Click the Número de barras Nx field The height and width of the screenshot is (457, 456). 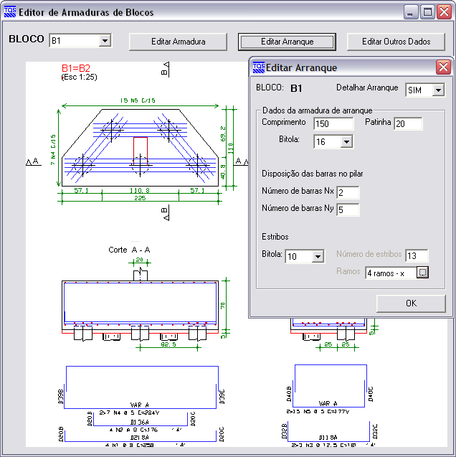point(348,193)
